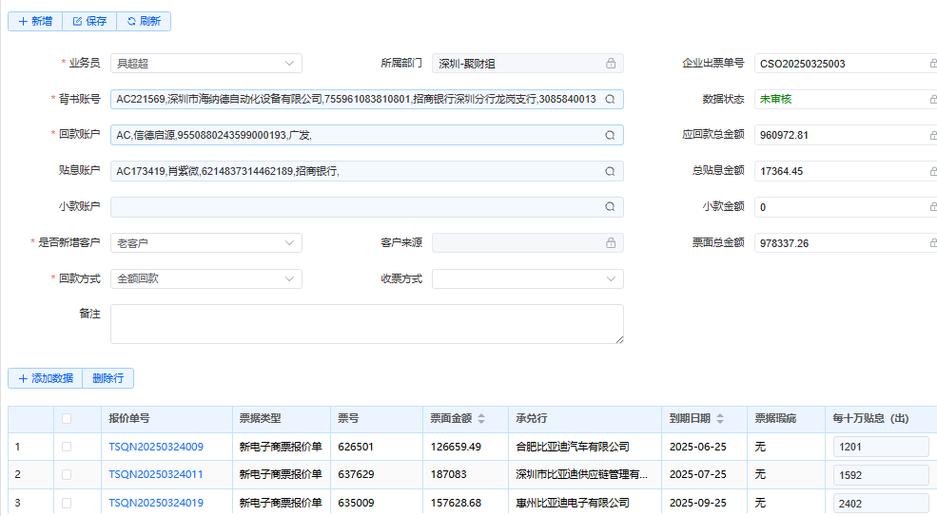
Task: Check the row 3 checkbox
Action: 67,503
